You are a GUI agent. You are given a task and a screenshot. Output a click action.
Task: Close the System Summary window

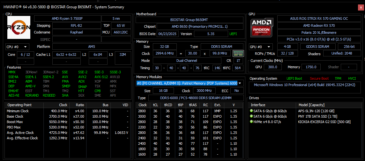point(361,7)
